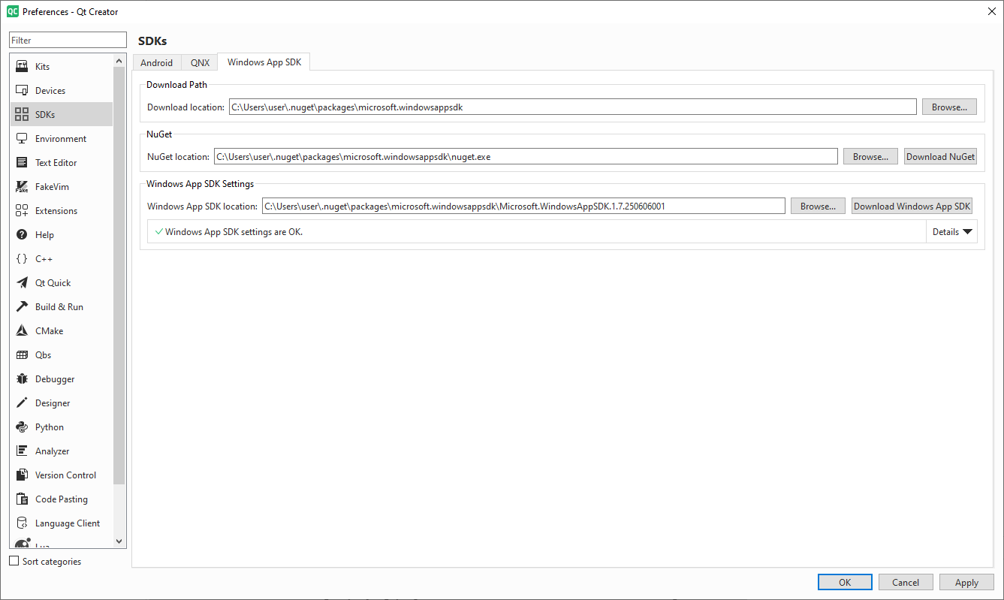Screen dimensions: 1004x600
Task: Enable the Sort categories checkbox
Action: coord(14,561)
